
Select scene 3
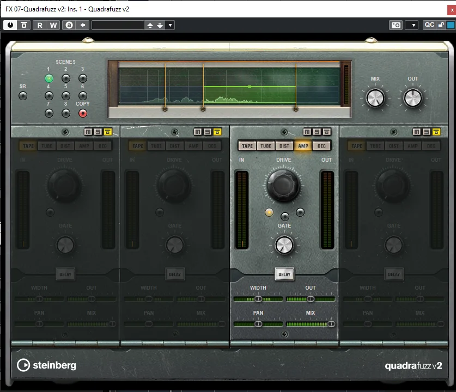(x=83, y=78)
